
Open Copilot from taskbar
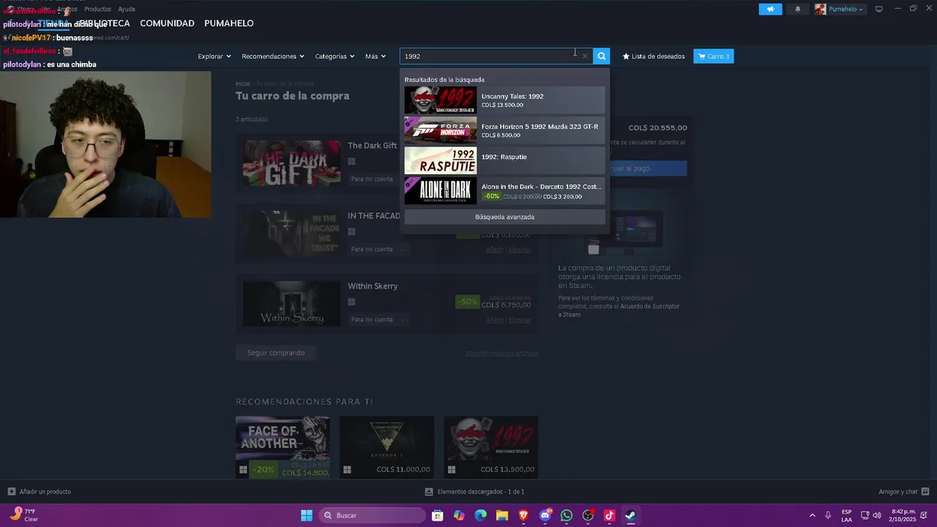[x=459, y=515]
